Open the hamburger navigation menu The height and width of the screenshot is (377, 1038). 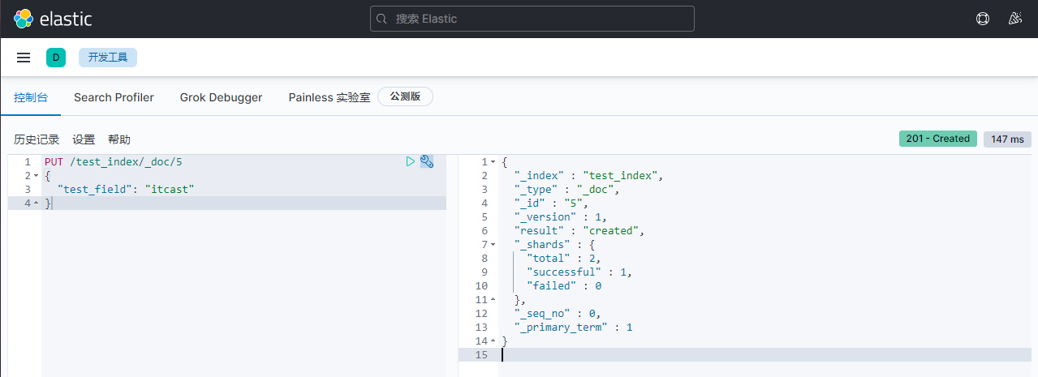tap(24, 58)
